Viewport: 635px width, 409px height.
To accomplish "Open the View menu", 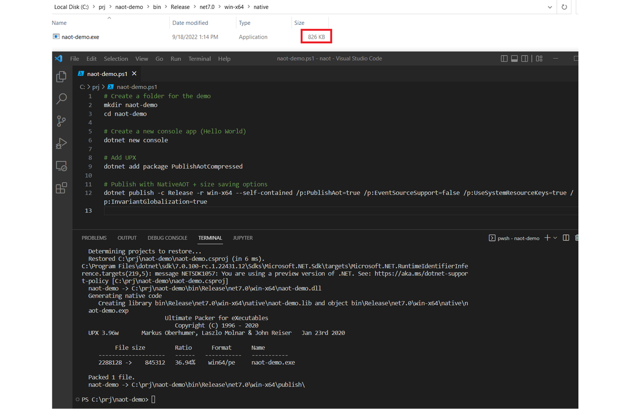I will (x=142, y=59).
